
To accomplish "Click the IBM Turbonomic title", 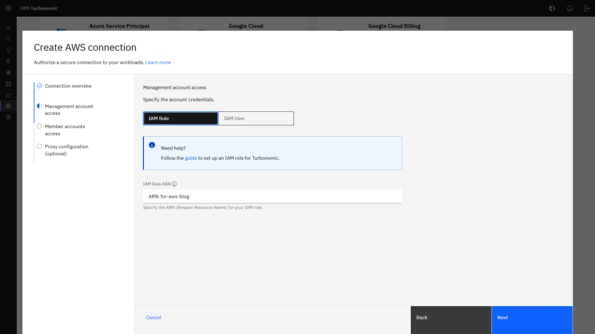I will 39,8.
